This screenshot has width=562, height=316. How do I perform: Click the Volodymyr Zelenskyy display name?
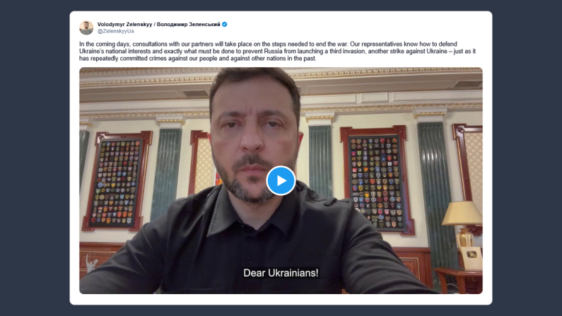click(124, 24)
